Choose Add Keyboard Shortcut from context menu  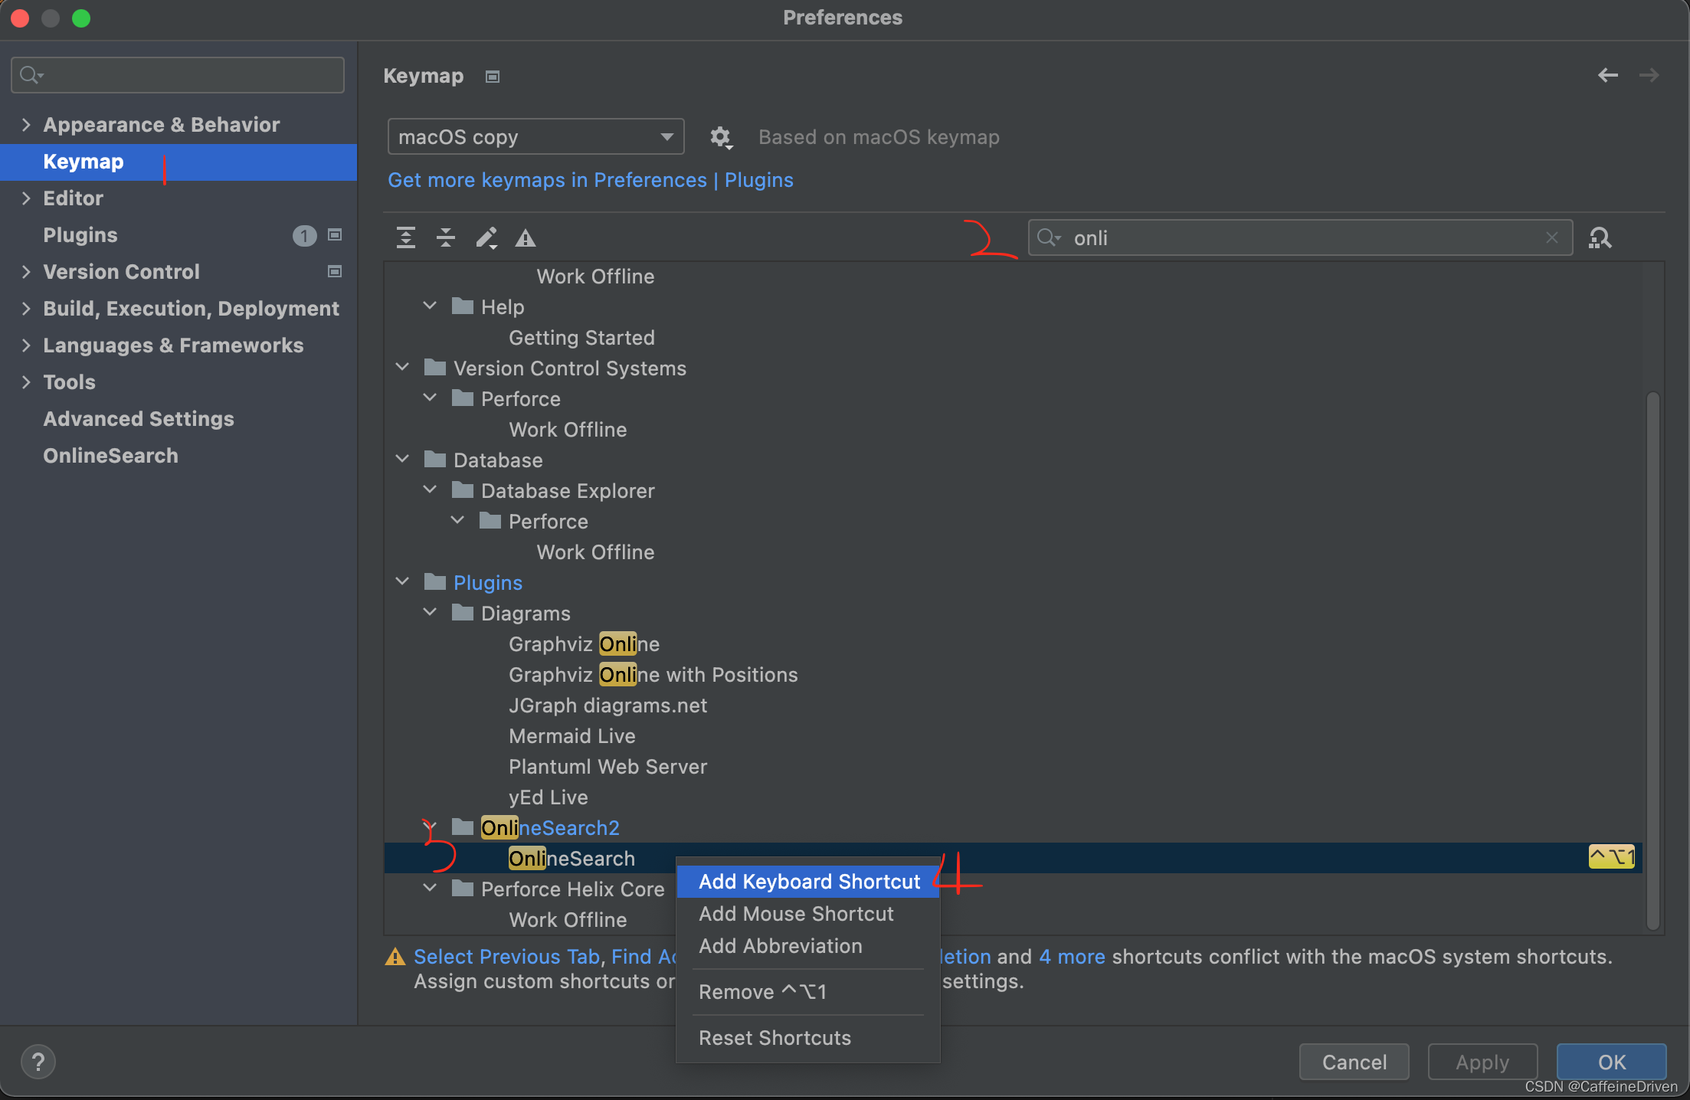pyautogui.click(x=808, y=882)
